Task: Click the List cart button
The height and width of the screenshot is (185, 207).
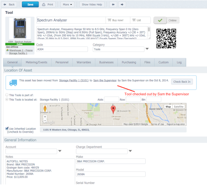Action: [x=140, y=20]
